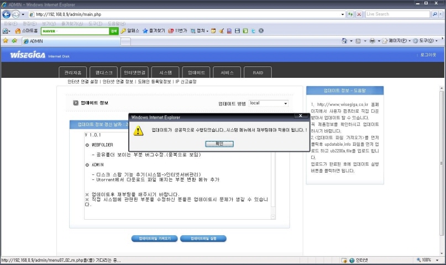Click the search magnifier icon
The height and width of the screenshot is (265, 446).
tap(434, 14)
